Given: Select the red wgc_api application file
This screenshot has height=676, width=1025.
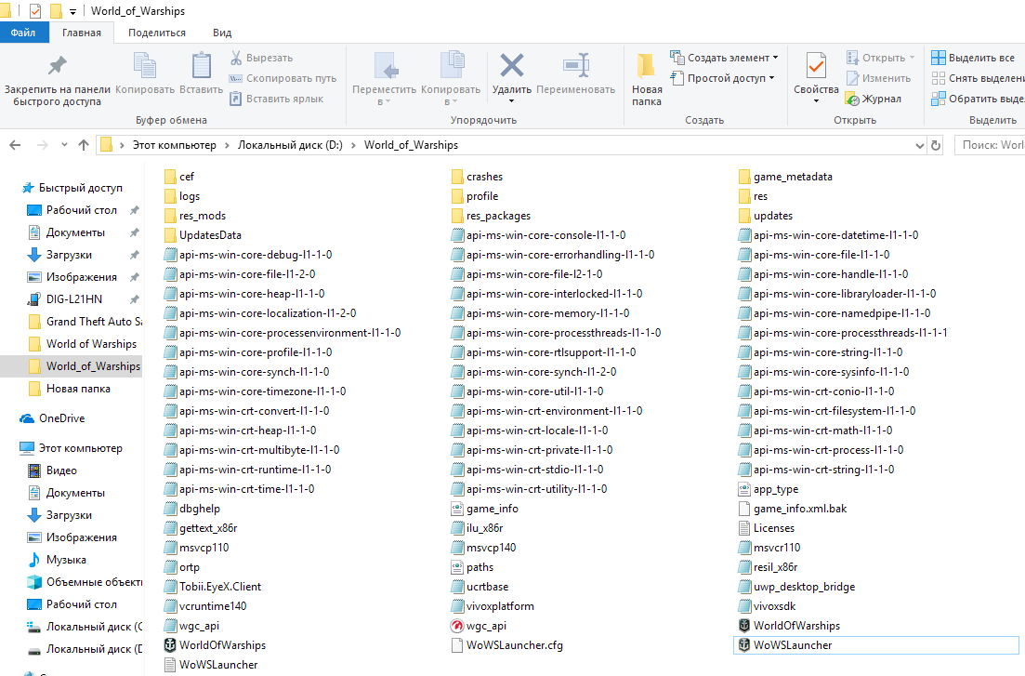Looking at the screenshot, I should 479,626.
